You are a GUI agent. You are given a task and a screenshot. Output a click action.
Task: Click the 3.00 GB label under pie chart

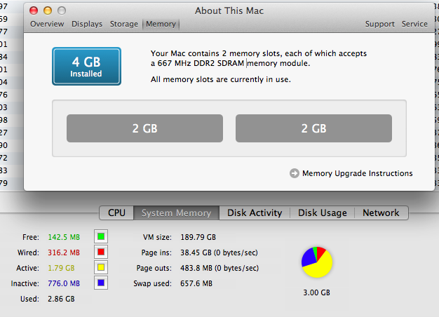317,292
